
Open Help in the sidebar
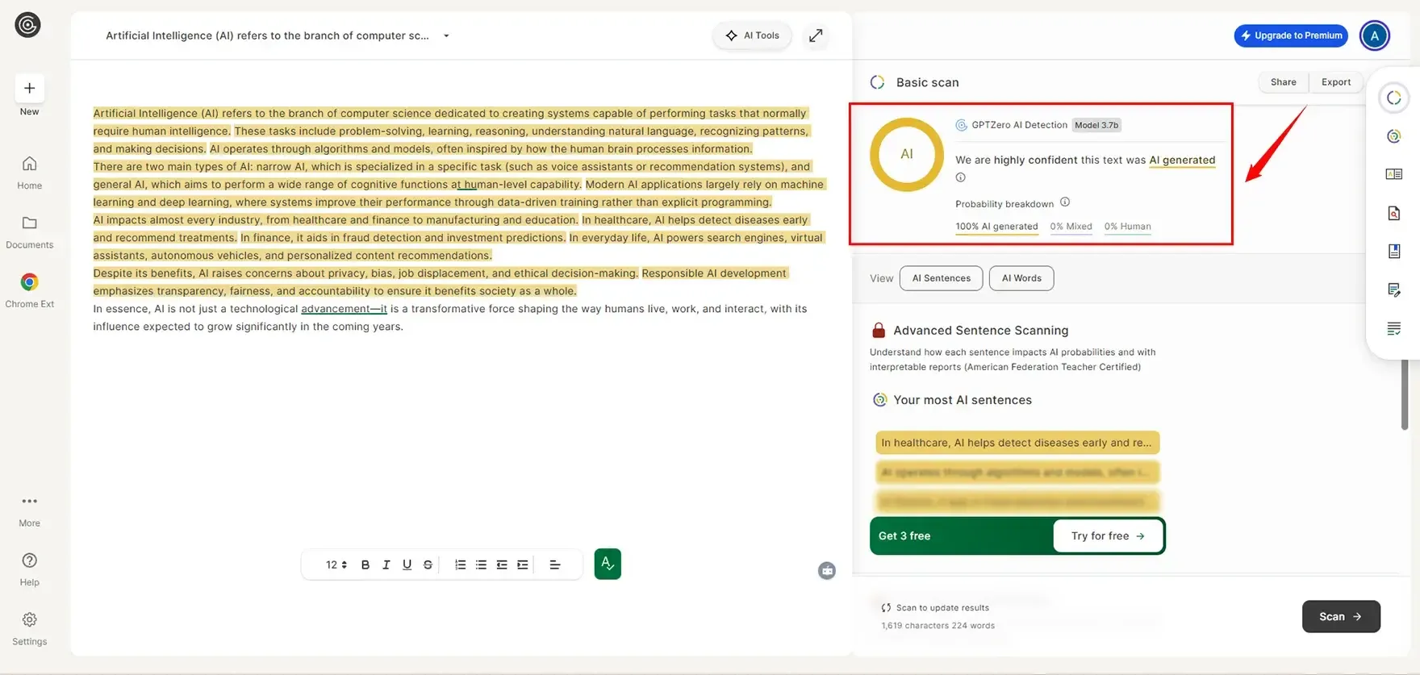pos(29,569)
